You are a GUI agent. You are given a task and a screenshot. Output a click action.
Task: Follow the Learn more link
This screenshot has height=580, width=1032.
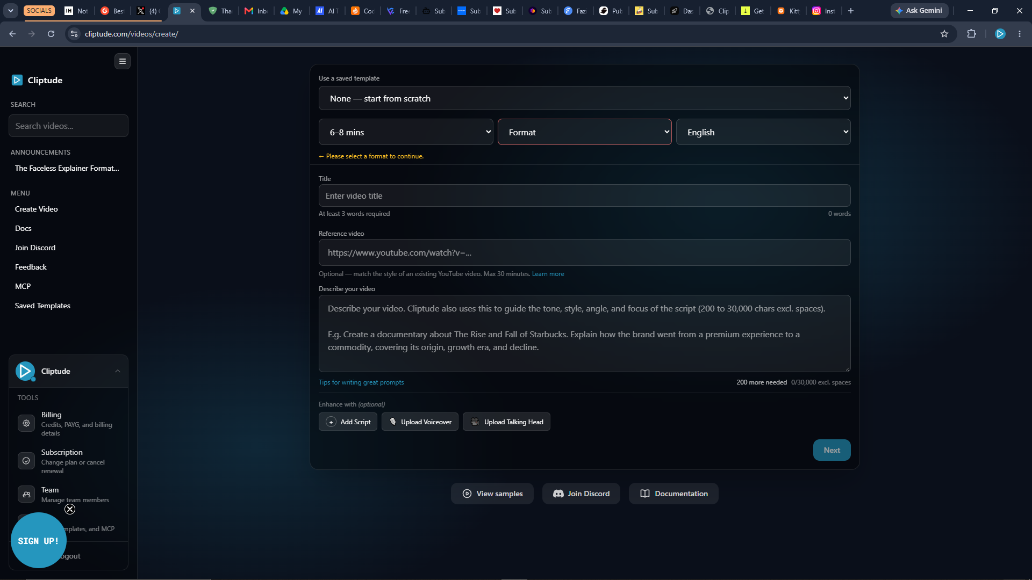click(548, 274)
